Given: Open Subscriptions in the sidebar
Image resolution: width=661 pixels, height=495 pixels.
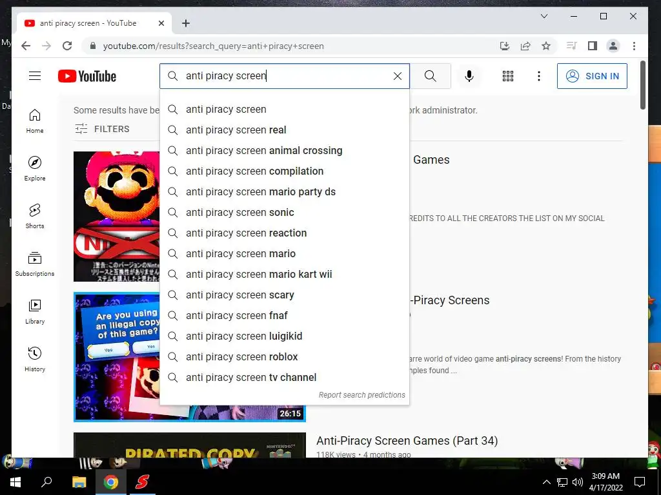Looking at the screenshot, I should (x=35, y=264).
